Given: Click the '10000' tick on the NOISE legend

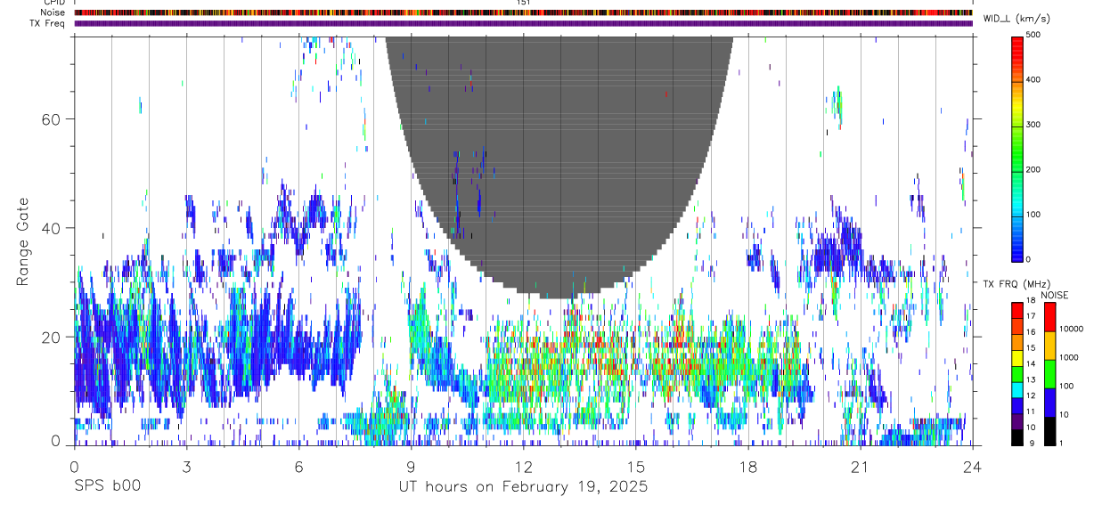Looking at the screenshot, I should pos(1071,329).
